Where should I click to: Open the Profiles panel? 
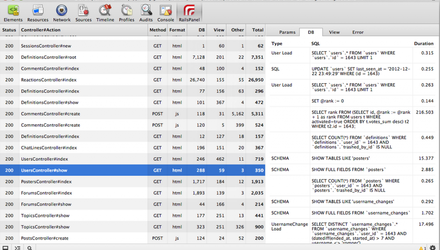[x=126, y=13]
